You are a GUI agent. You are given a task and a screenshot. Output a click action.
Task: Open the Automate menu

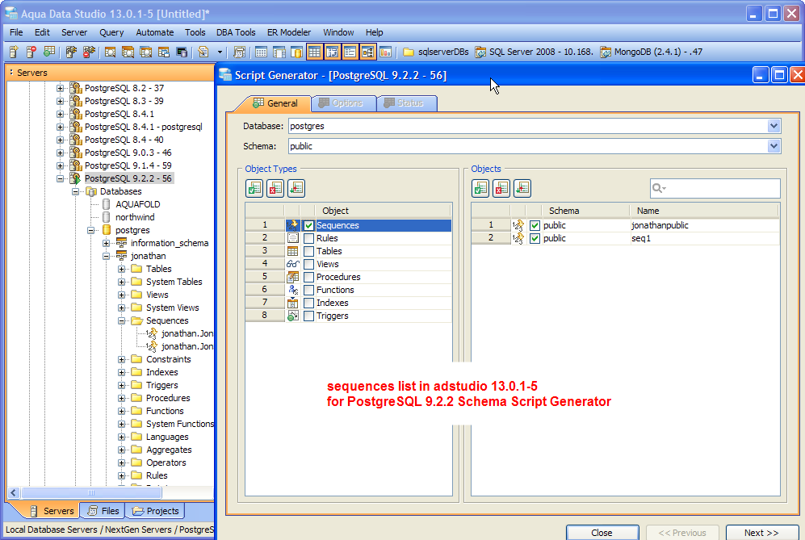pos(154,32)
